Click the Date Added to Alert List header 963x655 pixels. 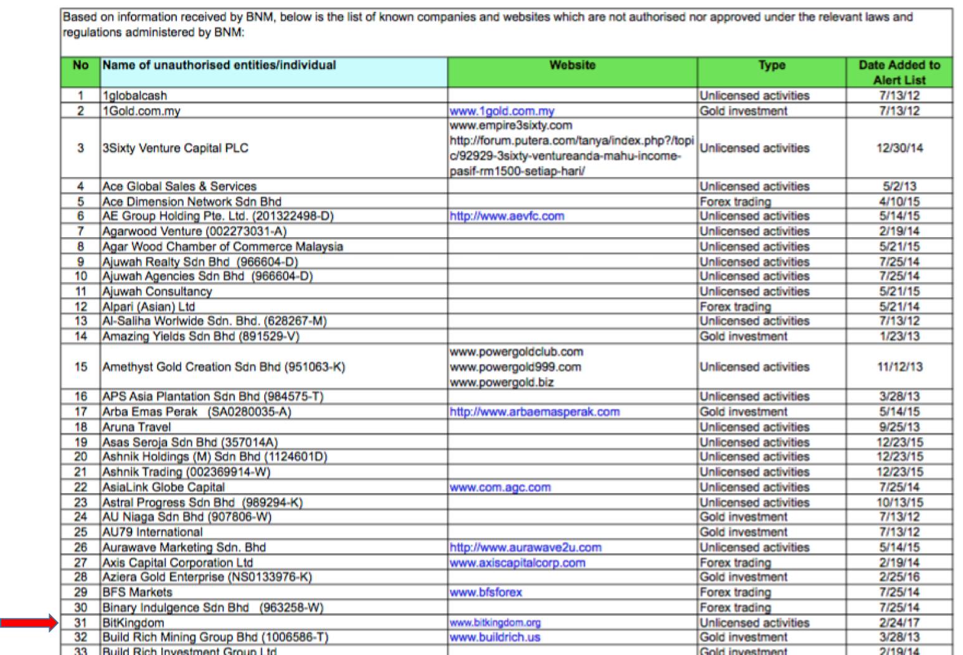click(x=899, y=72)
